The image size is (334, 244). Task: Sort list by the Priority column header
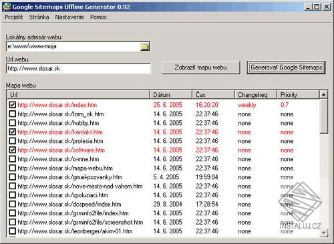click(x=298, y=95)
